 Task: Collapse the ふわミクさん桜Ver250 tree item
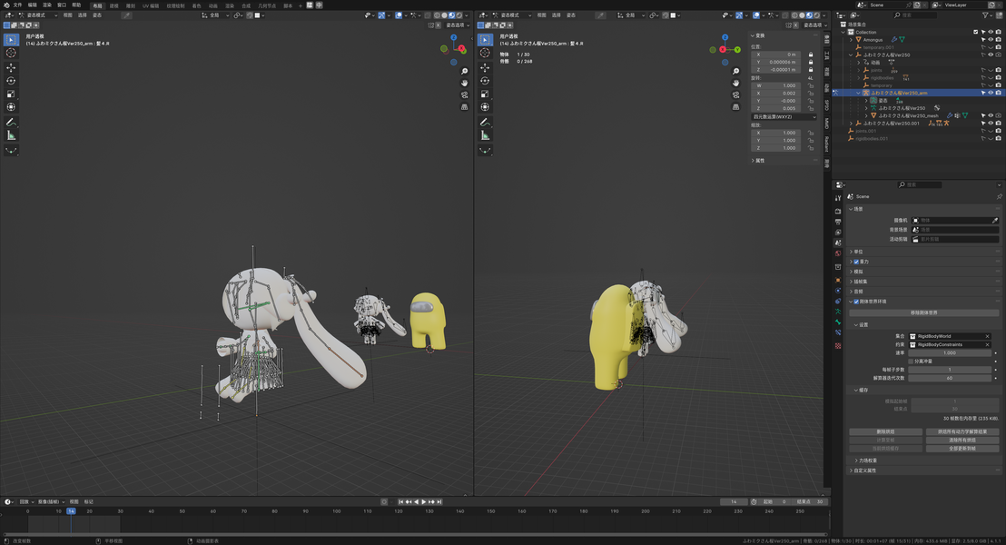tap(852, 55)
